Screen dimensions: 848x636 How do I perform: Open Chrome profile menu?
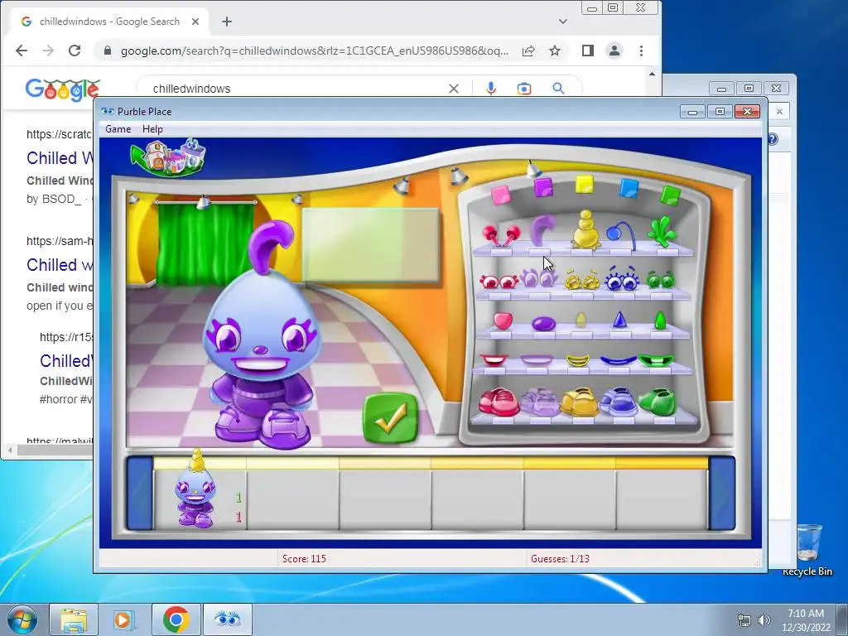point(614,51)
